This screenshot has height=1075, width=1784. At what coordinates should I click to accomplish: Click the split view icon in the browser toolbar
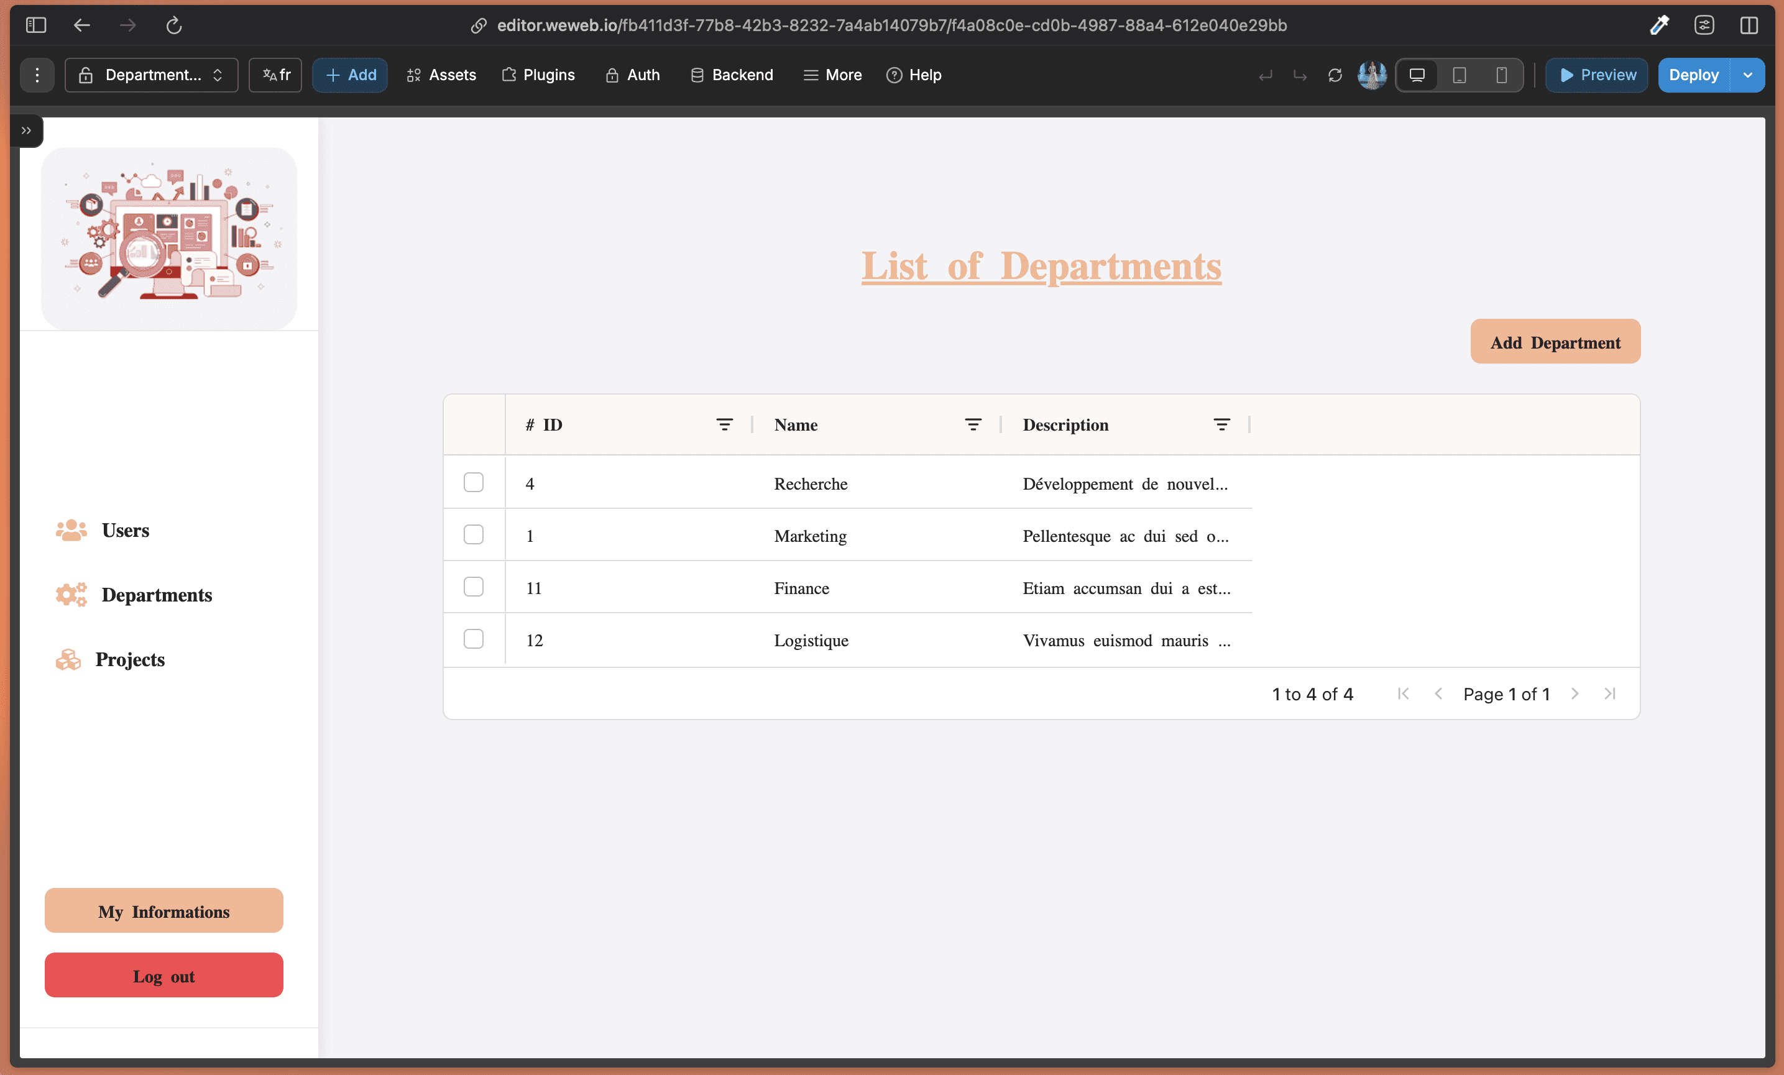click(1749, 25)
